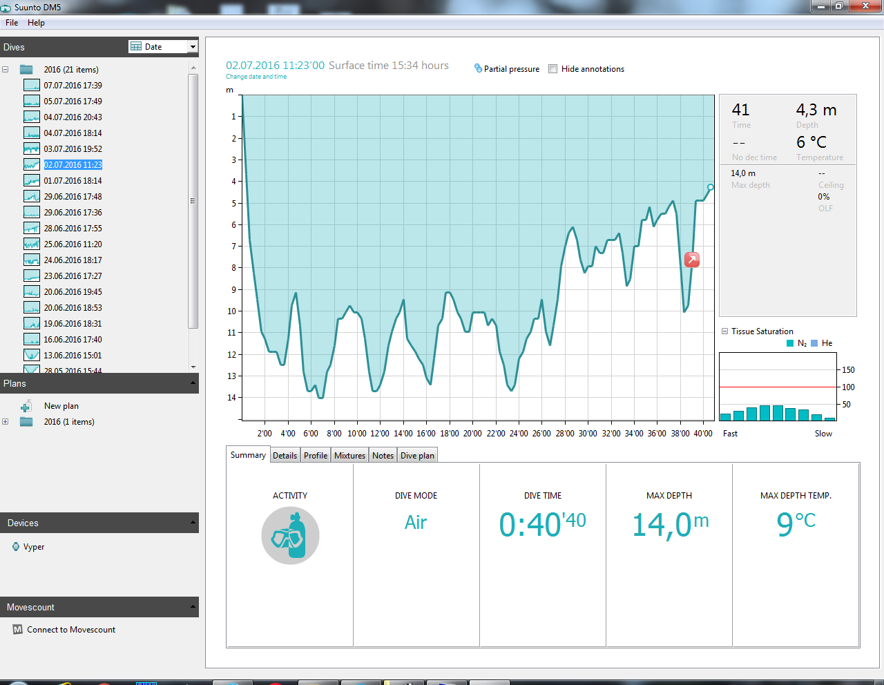The width and height of the screenshot is (884, 685).
Task: Click profile thumbnail for dive 29.06.2016 17:48
Action: click(x=32, y=197)
